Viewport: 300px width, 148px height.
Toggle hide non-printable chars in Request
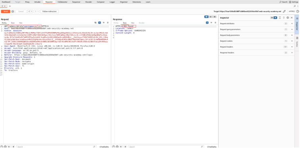(95, 23)
